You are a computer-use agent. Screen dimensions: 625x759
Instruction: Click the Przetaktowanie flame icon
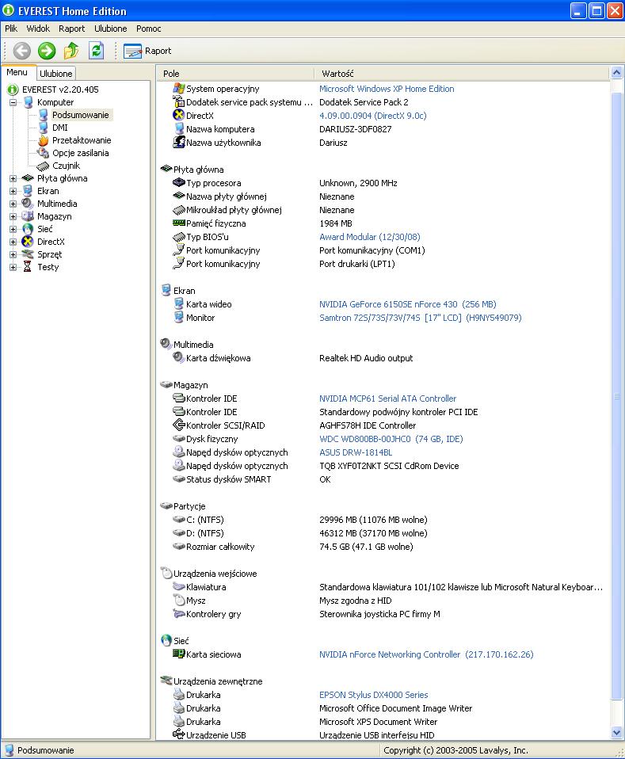click(x=43, y=140)
